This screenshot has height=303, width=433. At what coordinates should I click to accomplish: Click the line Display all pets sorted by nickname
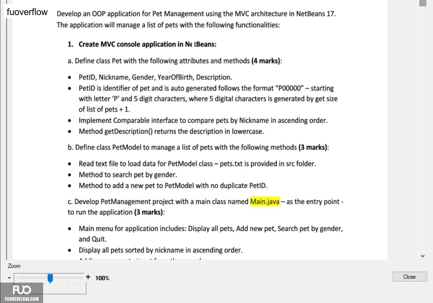pyautogui.click(x=160, y=250)
